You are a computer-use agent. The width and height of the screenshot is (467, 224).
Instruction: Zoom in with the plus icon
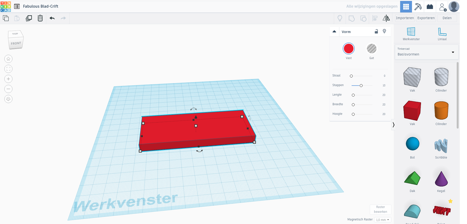coord(8,79)
